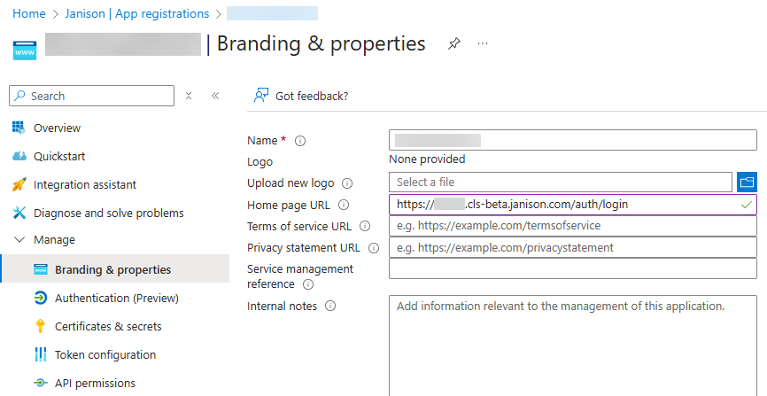Open the Overview page
This screenshot has height=396, width=767.
[57, 128]
